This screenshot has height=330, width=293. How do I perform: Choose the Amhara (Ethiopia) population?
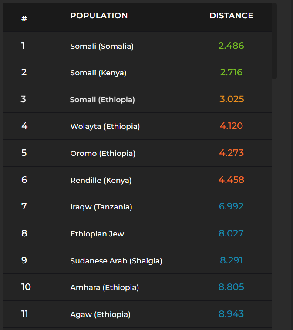[104, 287]
